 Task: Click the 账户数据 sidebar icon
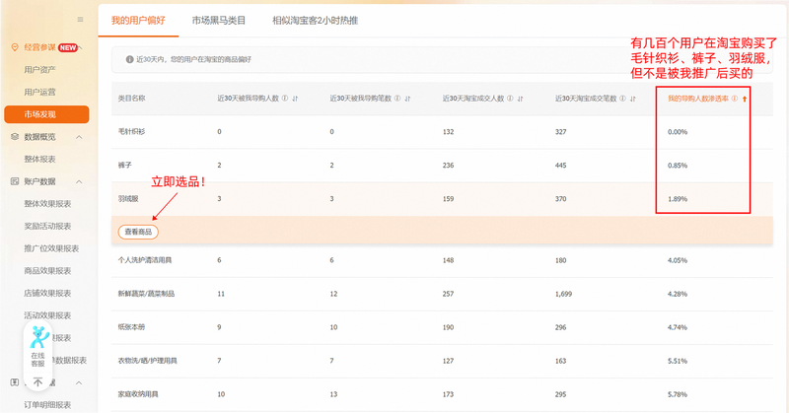(x=15, y=181)
